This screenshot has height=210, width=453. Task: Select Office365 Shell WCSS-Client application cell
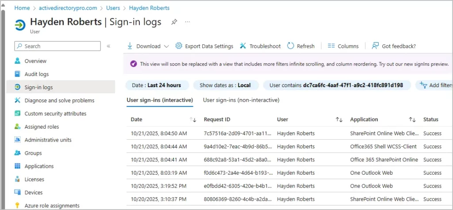[x=384, y=147]
